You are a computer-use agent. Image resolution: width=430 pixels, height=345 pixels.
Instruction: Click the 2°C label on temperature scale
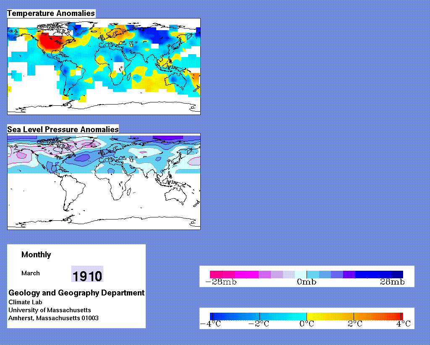click(x=355, y=324)
